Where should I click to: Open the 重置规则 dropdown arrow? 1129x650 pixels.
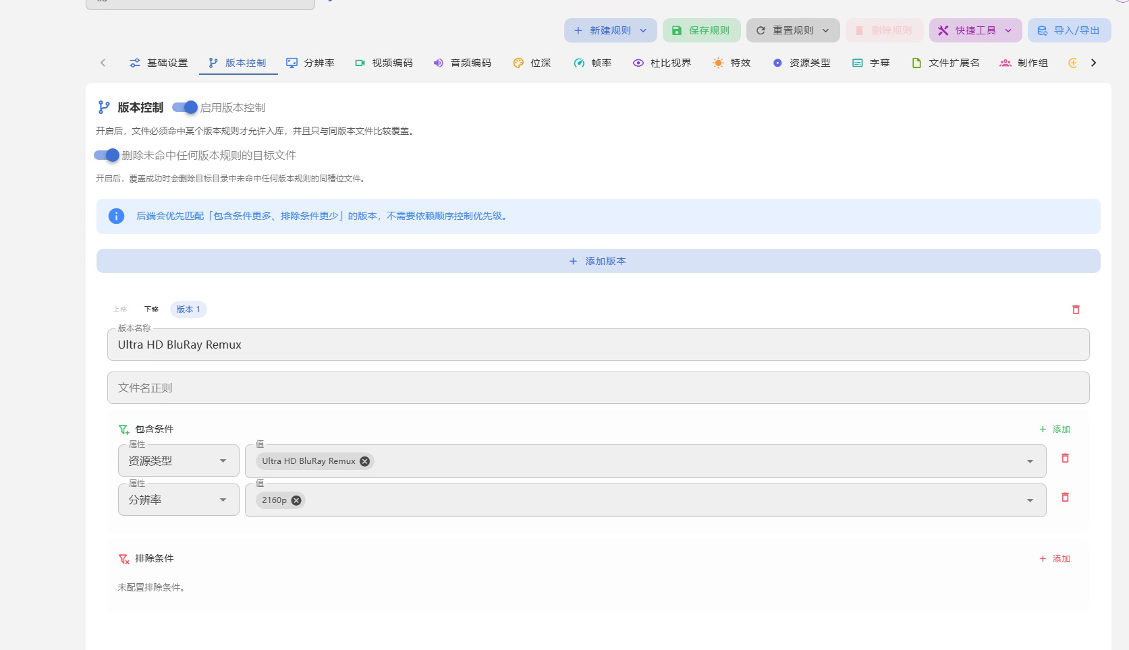(825, 30)
